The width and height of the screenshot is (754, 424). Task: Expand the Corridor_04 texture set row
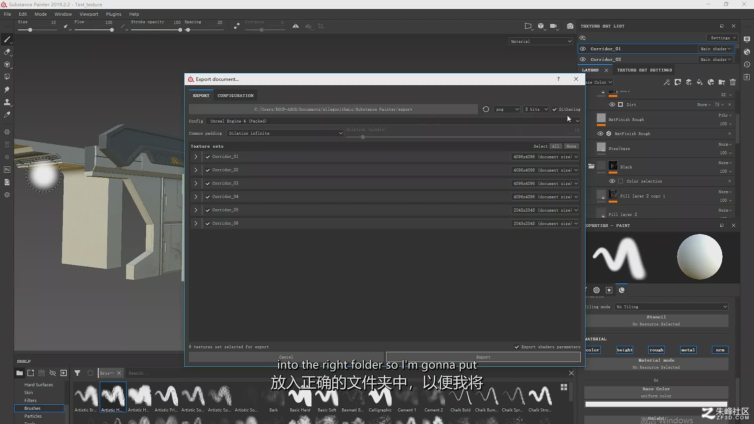point(196,197)
